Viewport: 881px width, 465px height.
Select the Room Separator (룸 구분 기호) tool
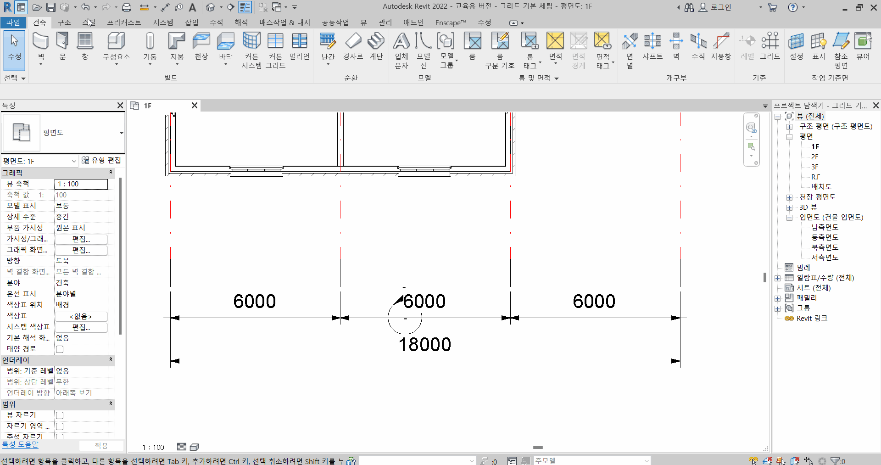coord(500,50)
